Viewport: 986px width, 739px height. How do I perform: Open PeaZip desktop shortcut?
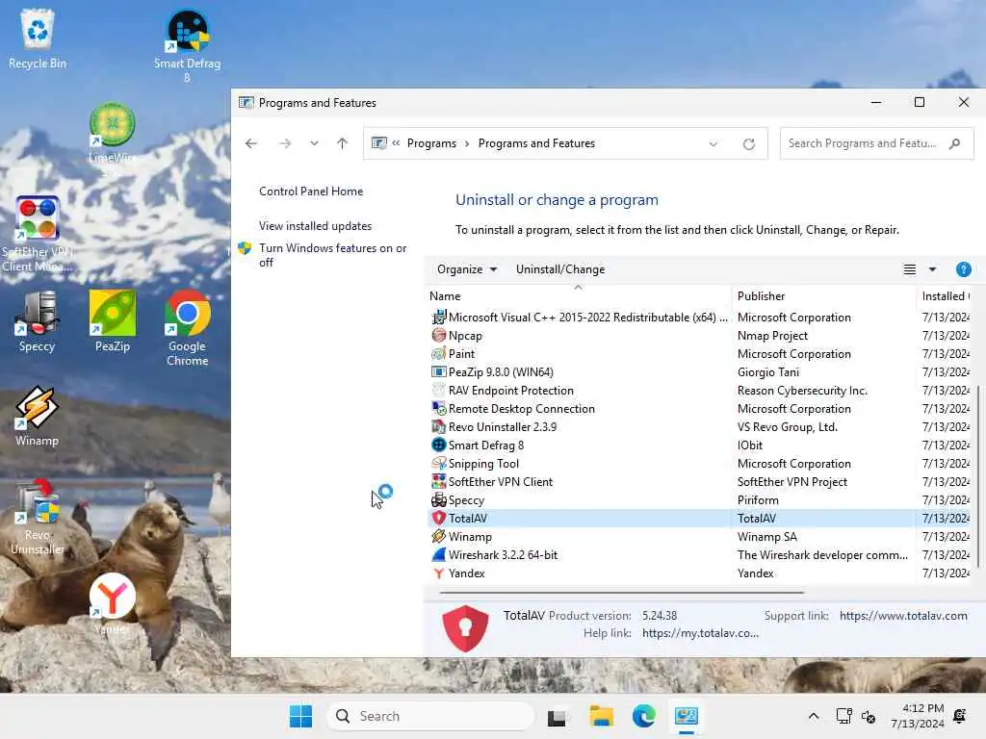tap(113, 321)
